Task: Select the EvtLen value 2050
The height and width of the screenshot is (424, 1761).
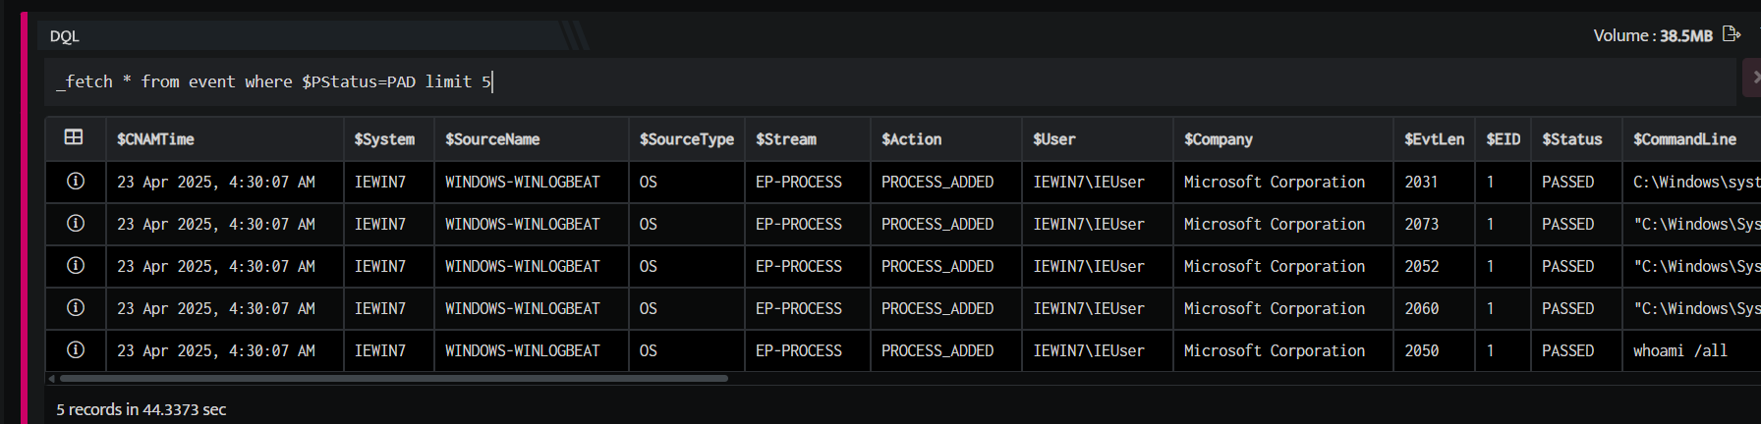Action: point(1421,350)
